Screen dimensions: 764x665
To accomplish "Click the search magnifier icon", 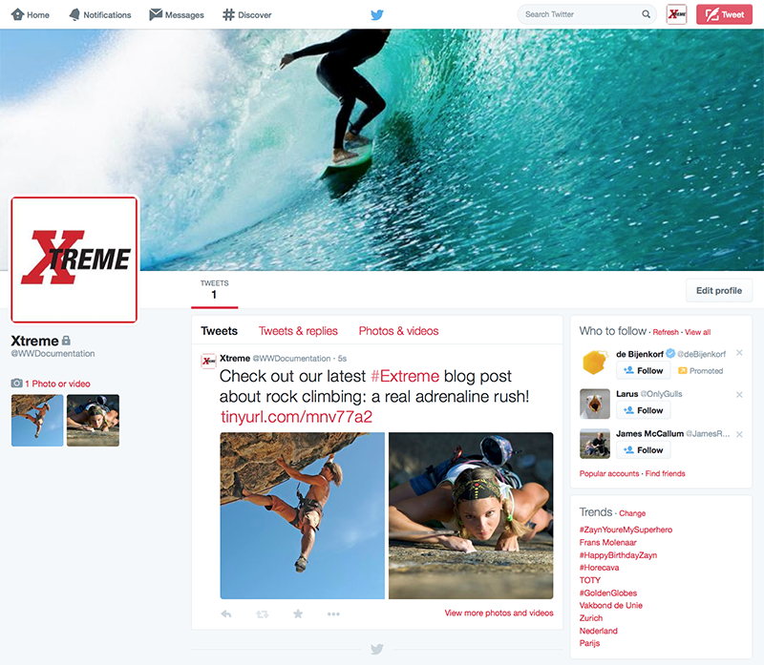I will (x=647, y=15).
